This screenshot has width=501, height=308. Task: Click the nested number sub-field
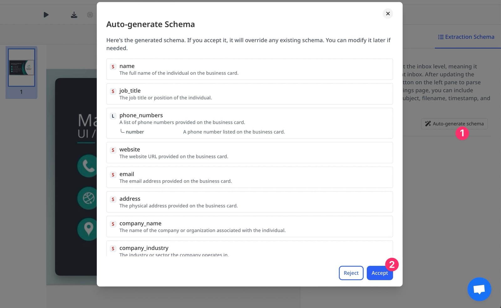pyautogui.click(x=135, y=132)
